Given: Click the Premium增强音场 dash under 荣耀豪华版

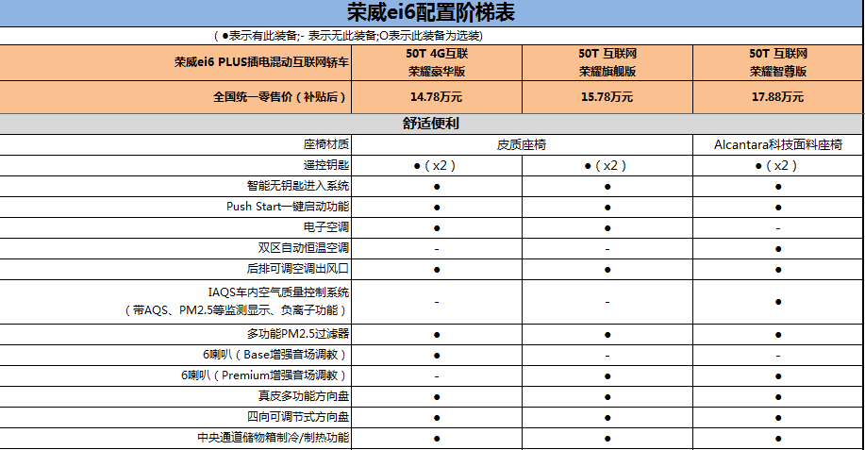Looking at the screenshot, I should pyautogui.click(x=437, y=375).
